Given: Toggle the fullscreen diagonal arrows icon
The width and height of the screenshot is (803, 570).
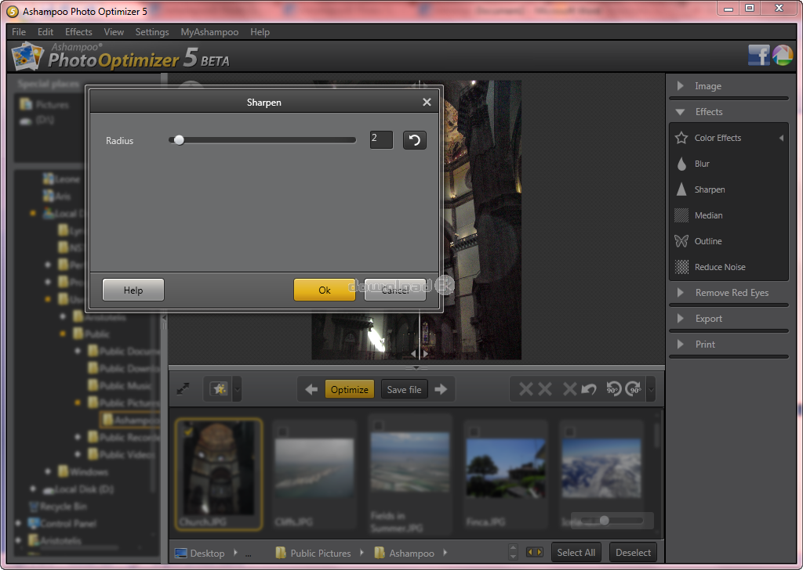Looking at the screenshot, I should click(183, 389).
